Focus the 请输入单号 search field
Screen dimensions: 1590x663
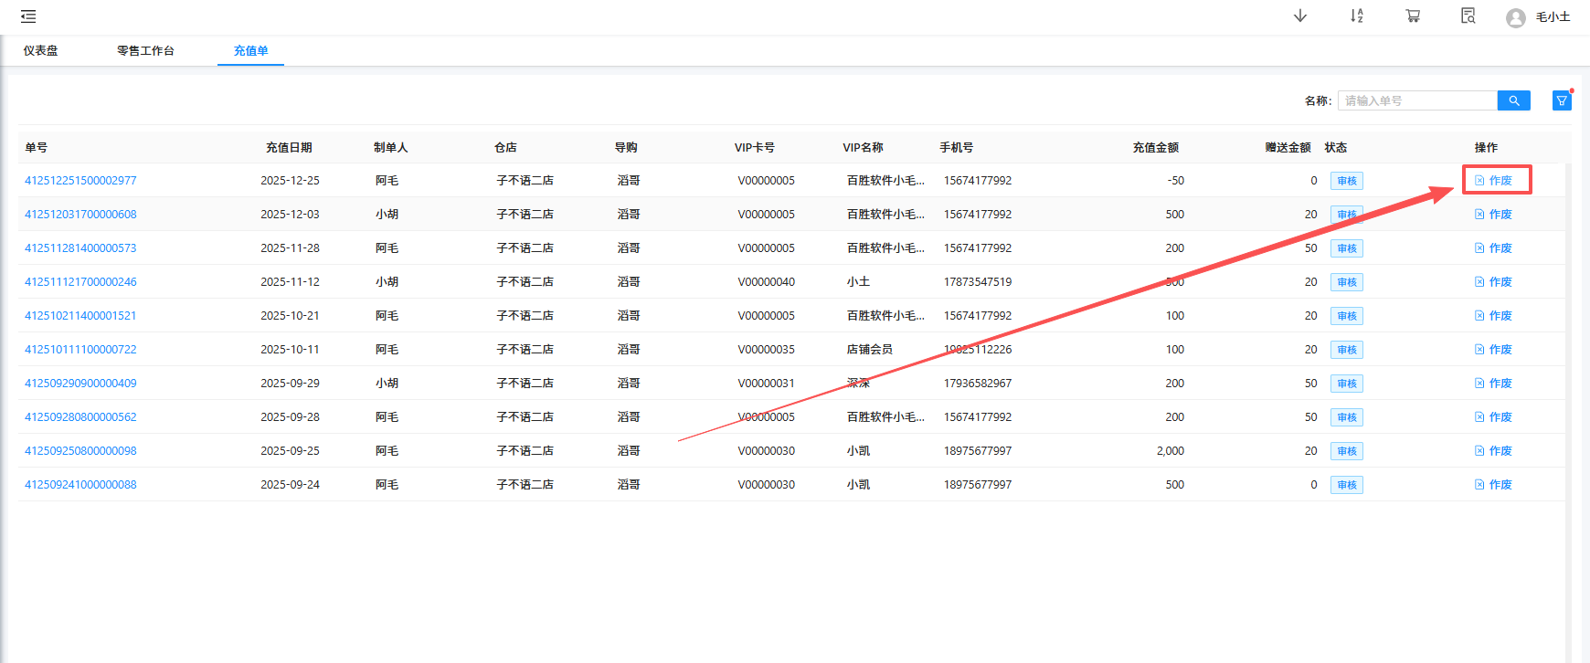[x=1416, y=100]
